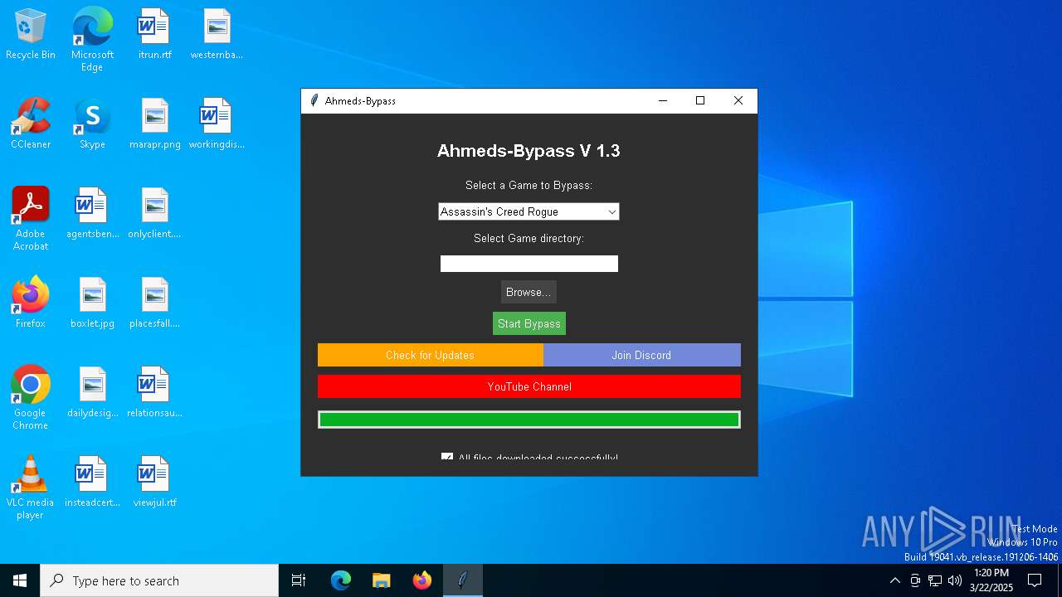Show hidden system tray icons
This screenshot has height=597, width=1062.
[x=894, y=580]
